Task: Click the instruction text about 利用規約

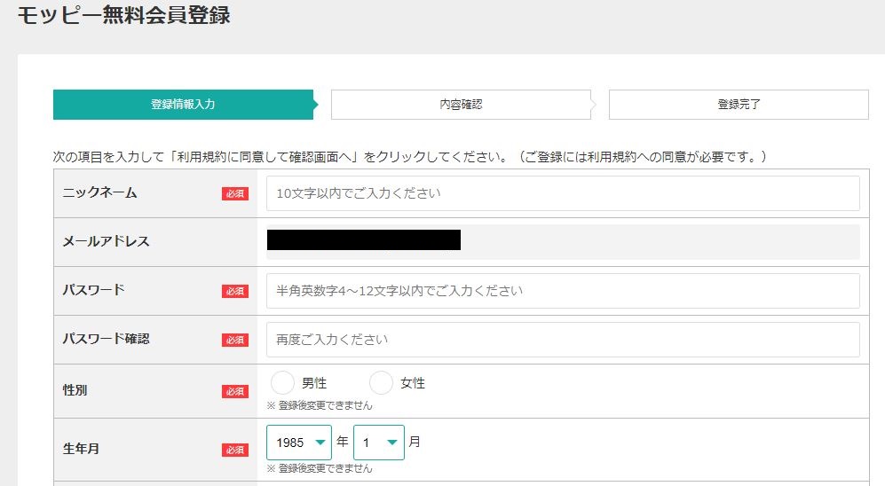Action: [x=410, y=157]
